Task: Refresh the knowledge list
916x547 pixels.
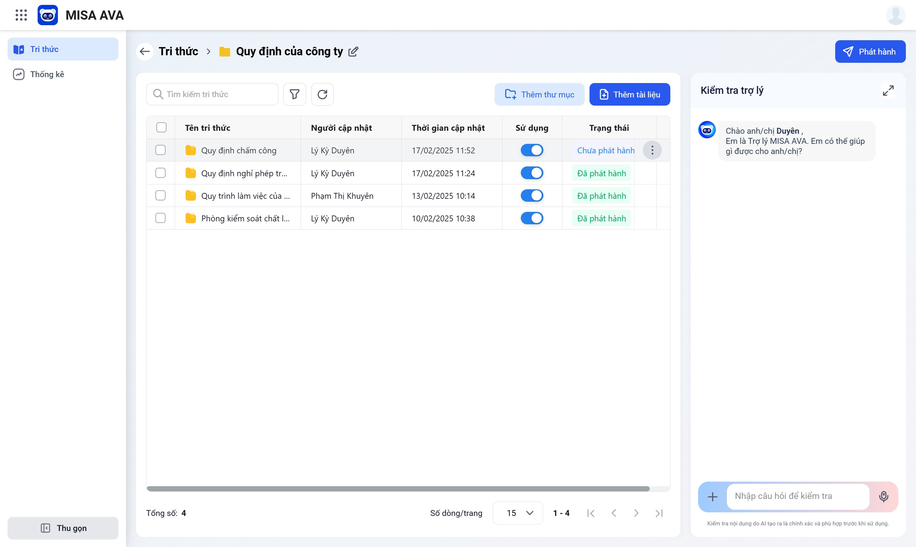Action: point(322,94)
